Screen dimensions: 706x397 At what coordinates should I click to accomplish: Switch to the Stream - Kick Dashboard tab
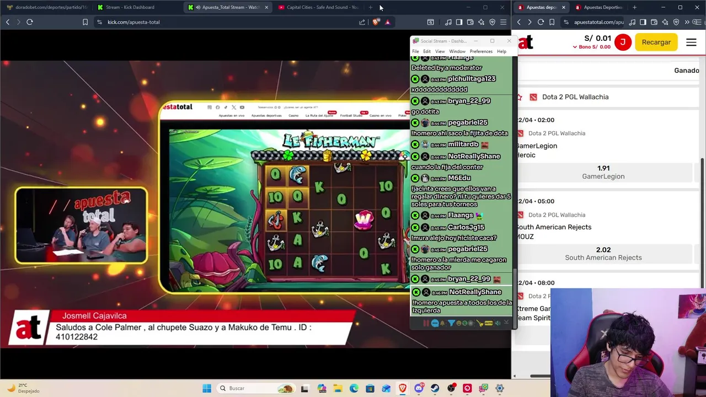pyautogui.click(x=136, y=7)
